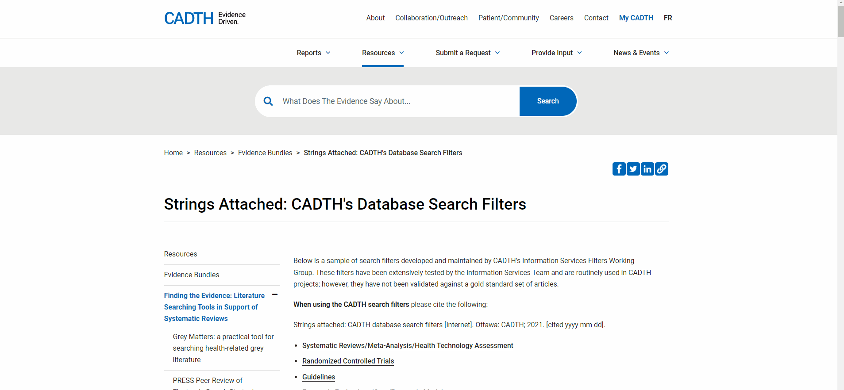Collapse Finding the Evidence sidebar section

pyautogui.click(x=275, y=294)
